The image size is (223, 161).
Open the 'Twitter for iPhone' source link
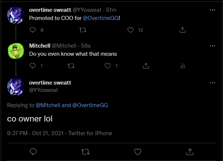tap(90, 133)
